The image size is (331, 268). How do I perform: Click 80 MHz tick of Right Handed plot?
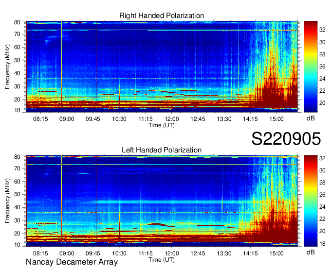tap(17, 22)
